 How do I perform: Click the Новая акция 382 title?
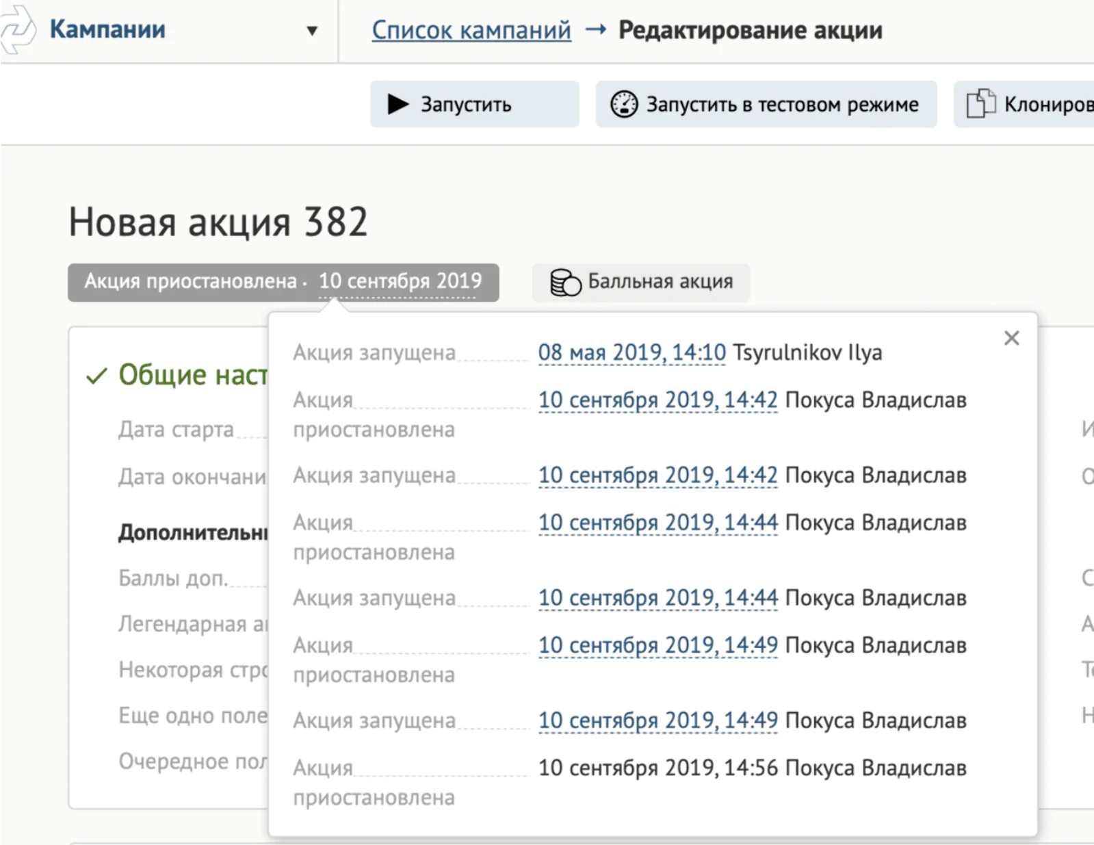click(x=218, y=222)
